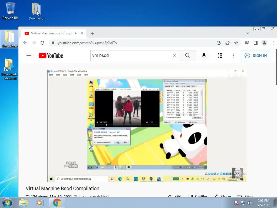The width and height of the screenshot is (277, 208).
Task: Bookmark this page with the star
Action: [x=236, y=43]
